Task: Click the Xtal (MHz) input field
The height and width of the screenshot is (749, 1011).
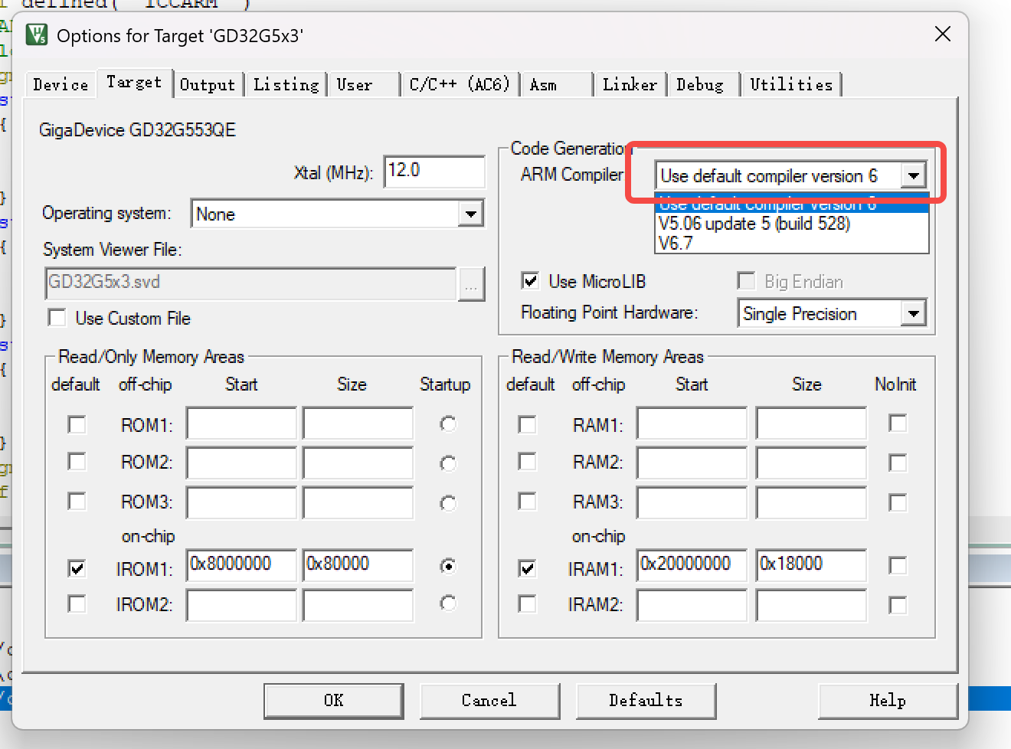Action: pos(434,172)
